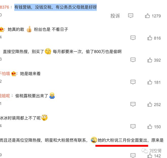Viewport: 167px width, 158px height.
Task: Open reply icon beside 816 likes
Action: (x=133, y=38)
